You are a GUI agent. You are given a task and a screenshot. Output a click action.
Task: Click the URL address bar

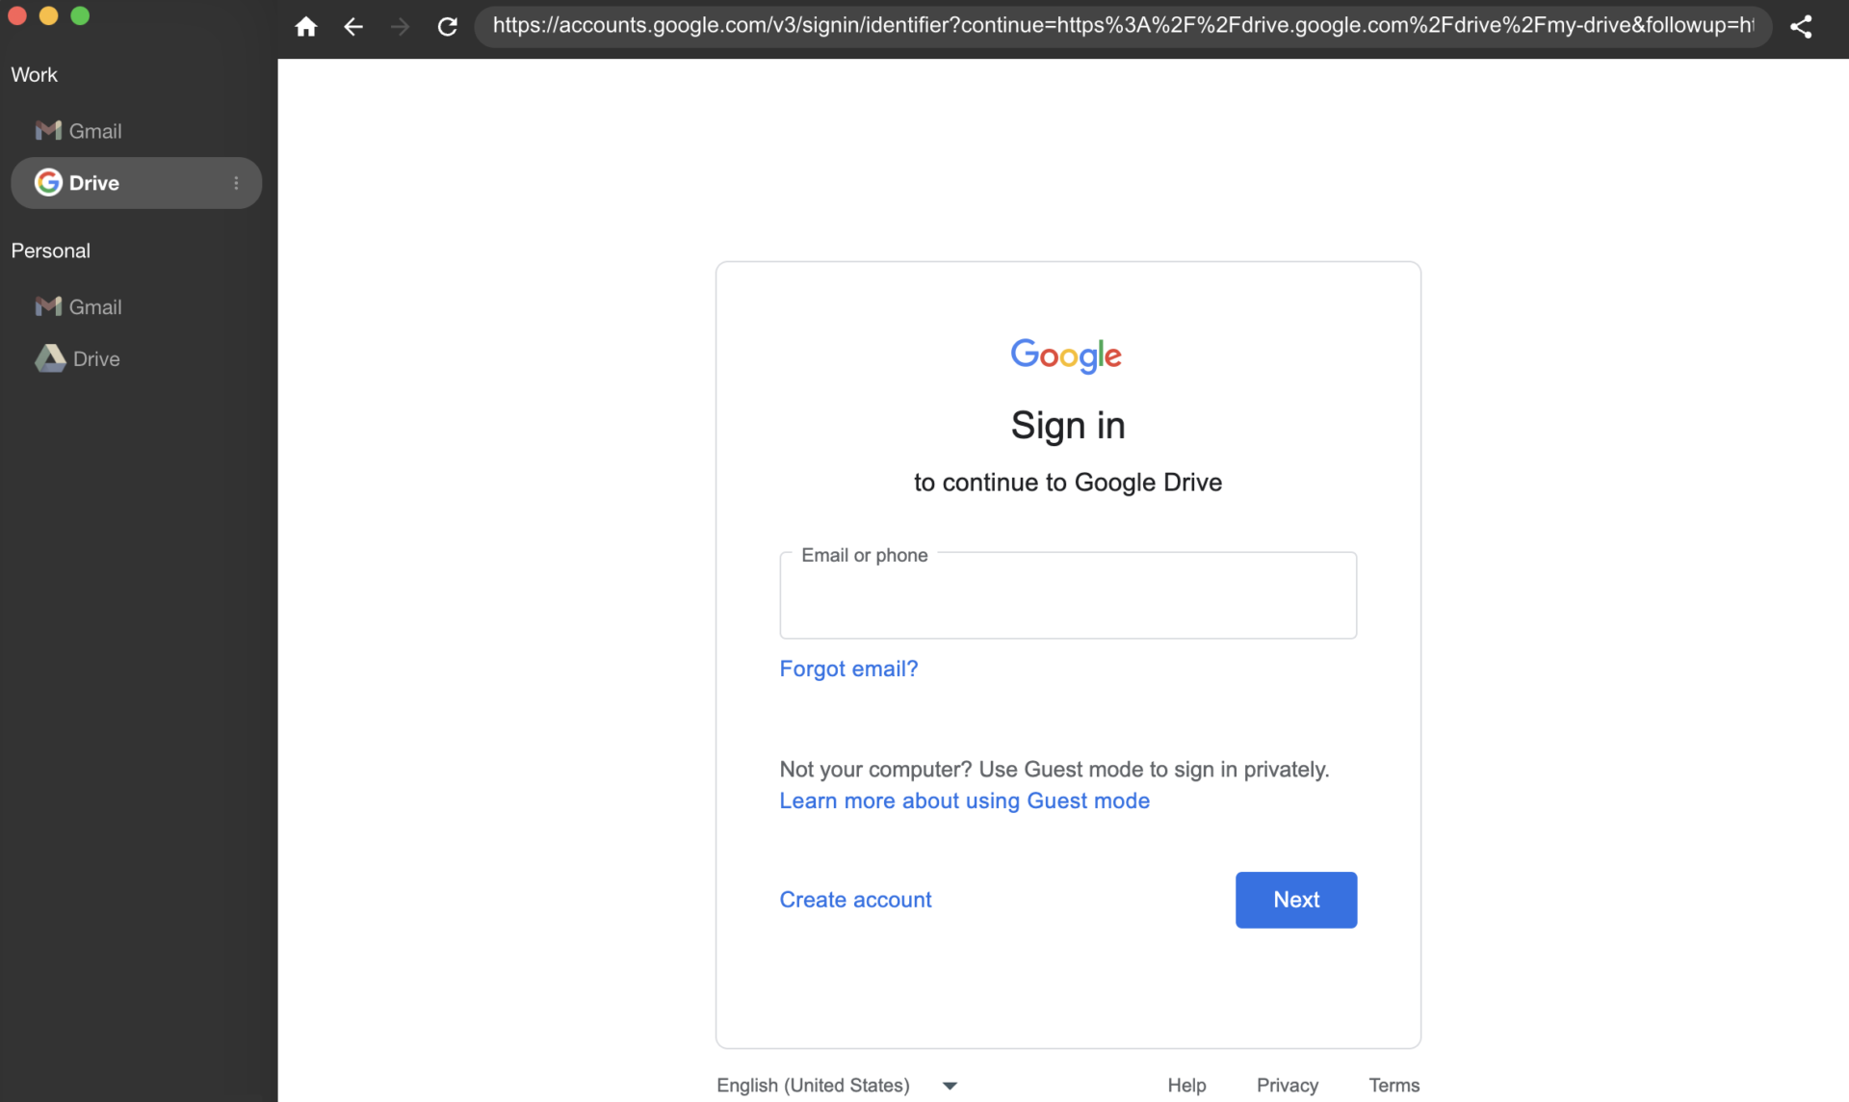(1122, 26)
